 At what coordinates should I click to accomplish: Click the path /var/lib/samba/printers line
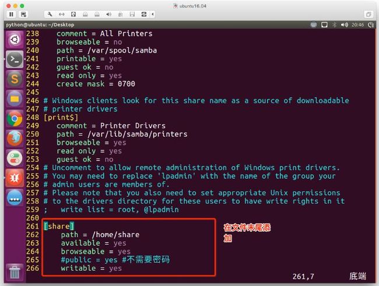(122, 134)
